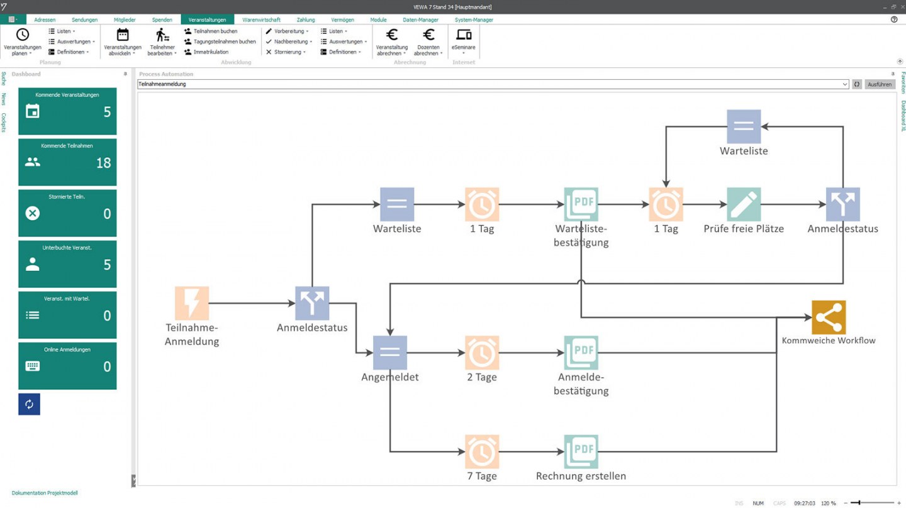906x508 pixels.
Task: Click the reload icon beside Ausführen
Action: [856, 84]
